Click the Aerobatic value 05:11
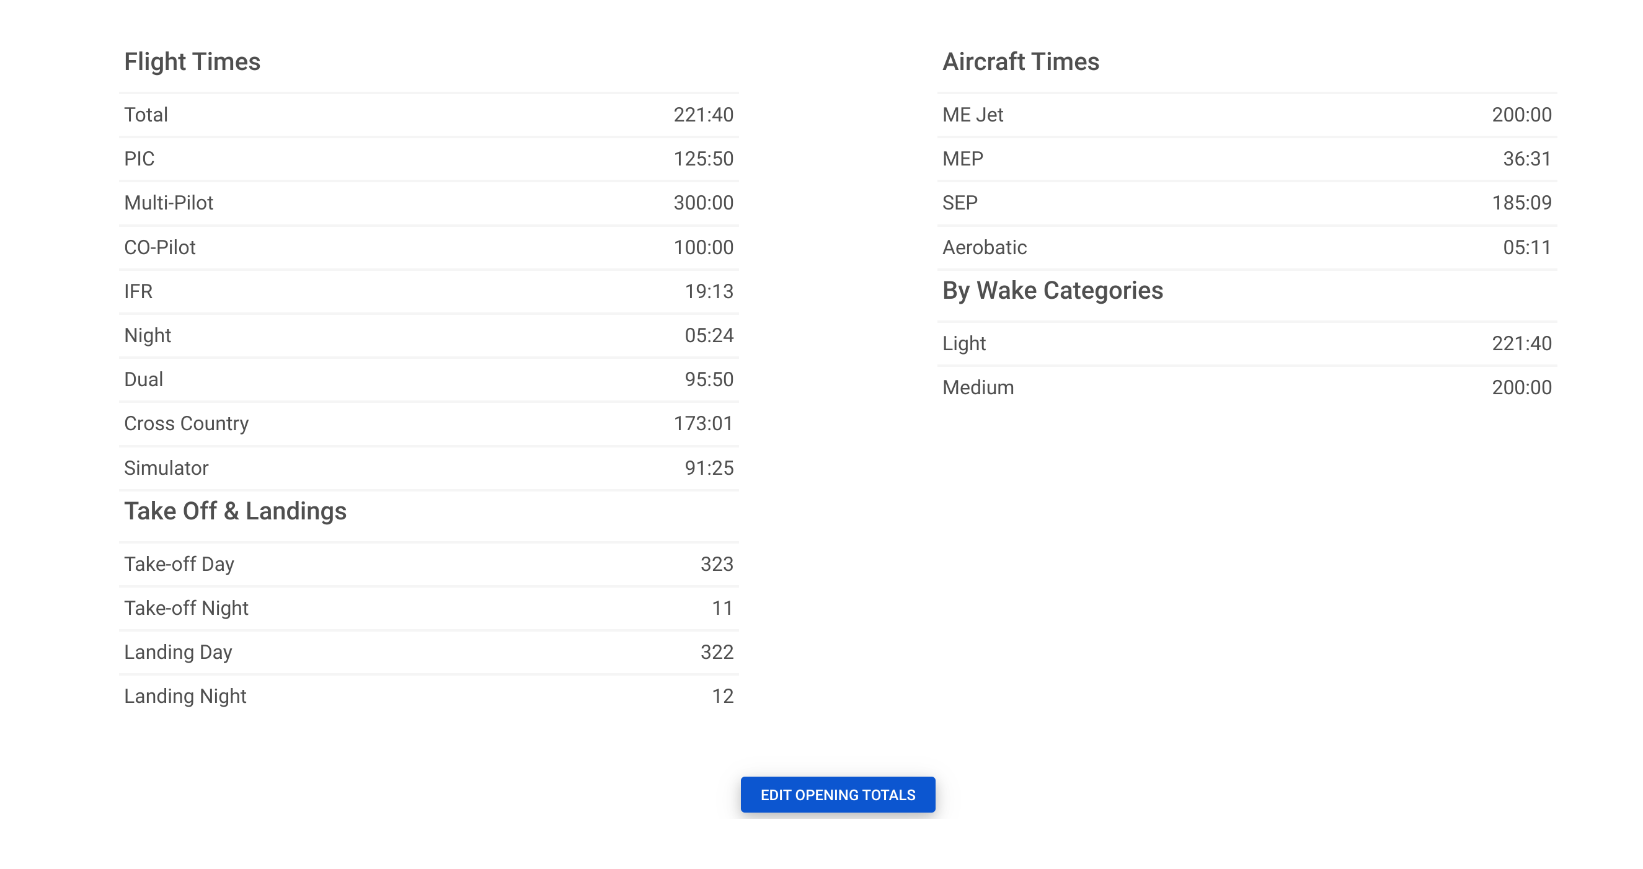This screenshot has height=869, width=1643. (1528, 247)
